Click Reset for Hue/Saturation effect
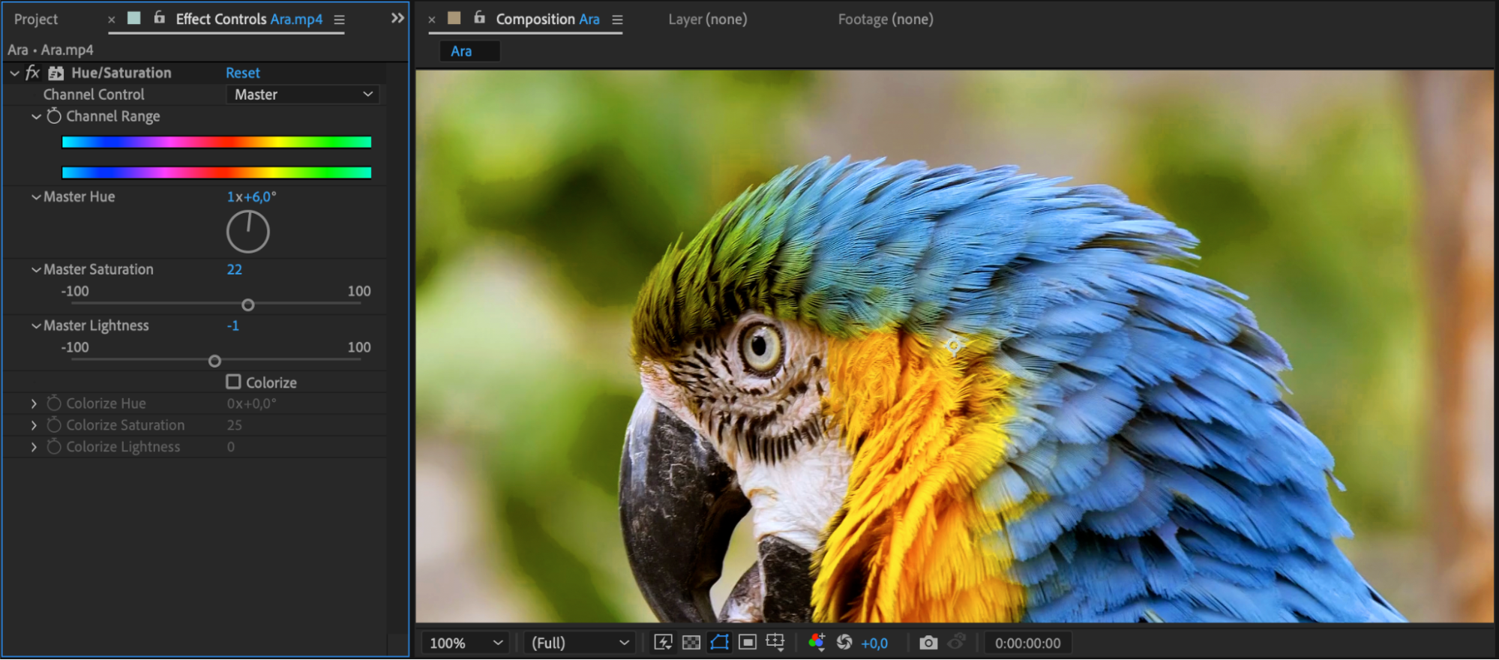This screenshot has height=660, width=1499. (243, 73)
